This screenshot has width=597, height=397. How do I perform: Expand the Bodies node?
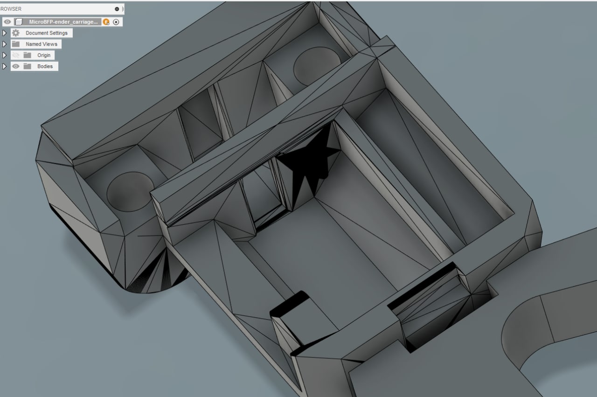[x=5, y=66]
